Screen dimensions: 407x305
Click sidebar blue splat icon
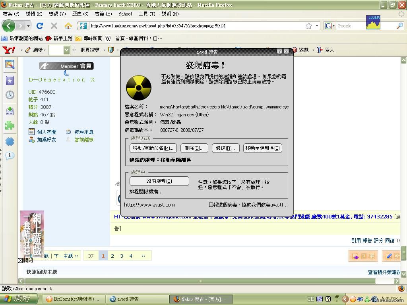[10, 142]
